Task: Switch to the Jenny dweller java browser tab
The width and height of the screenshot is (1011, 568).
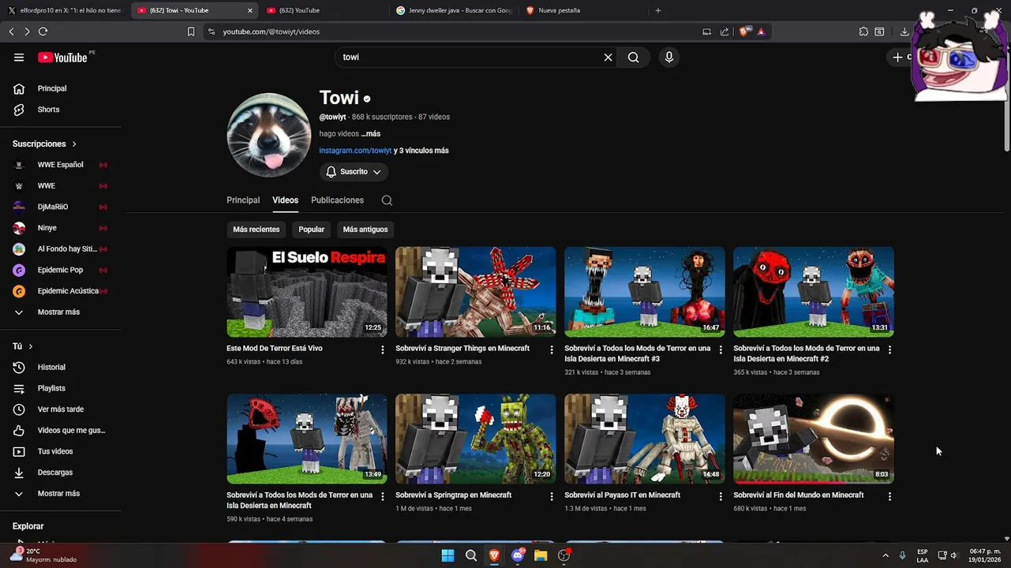Action: [454, 10]
